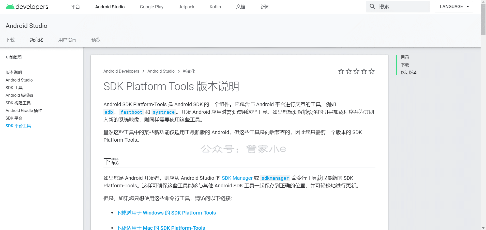Open the SDK Manager link
This screenshot has width=486, height=230.
point(237,178)
